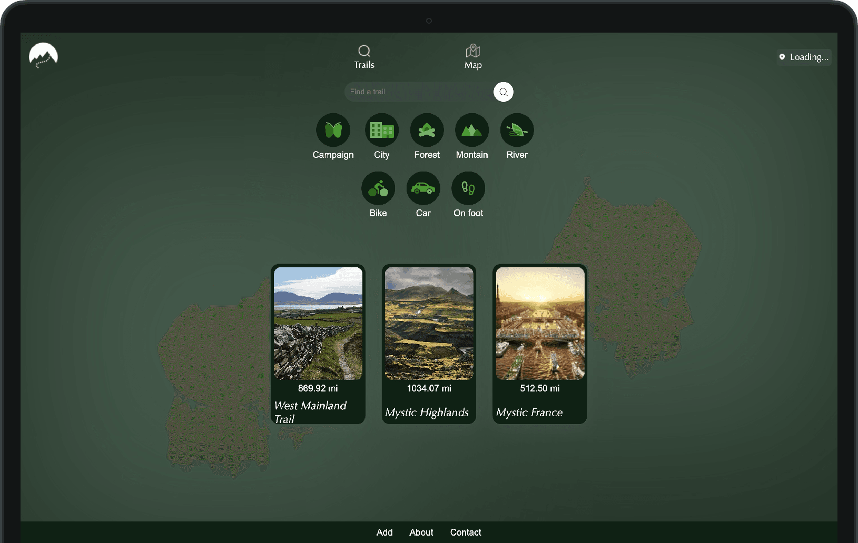Select the River category icon

516,130
